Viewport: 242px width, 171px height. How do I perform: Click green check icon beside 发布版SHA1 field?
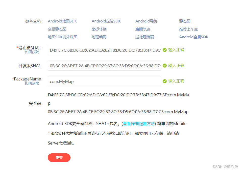click(165, 50)
